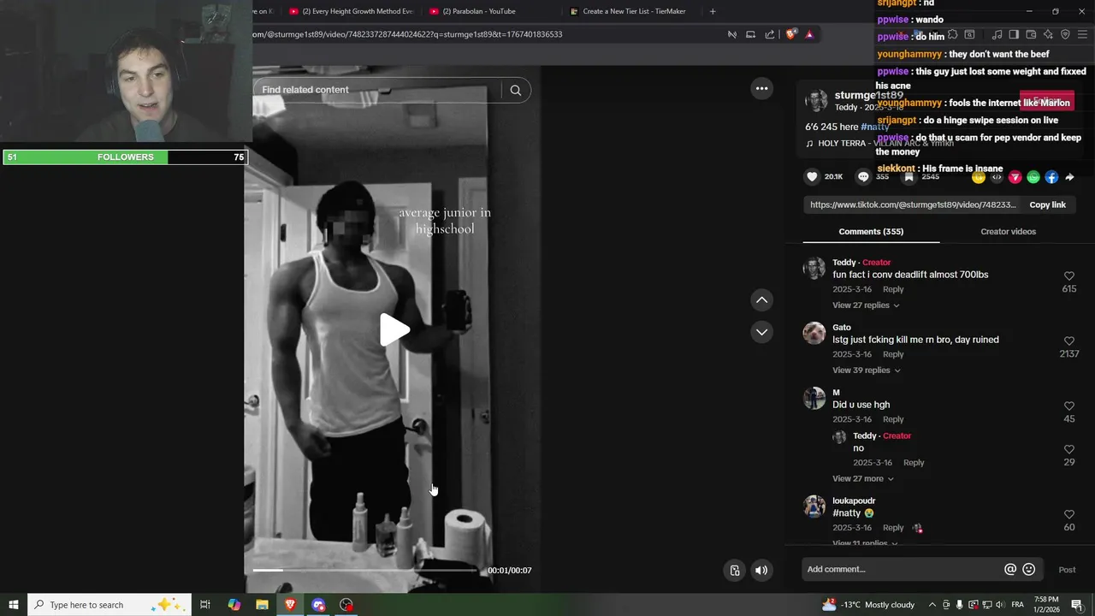This screenshot has height=616, width=1095.
Task: Click the @ mention icon in comment box
Action: (x=1010, y=569)
